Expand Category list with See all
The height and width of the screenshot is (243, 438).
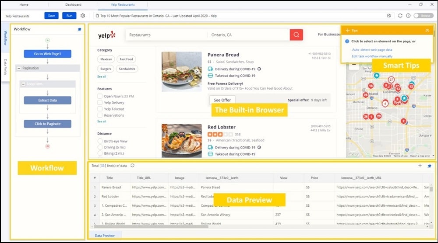click(x=102, y=76)
